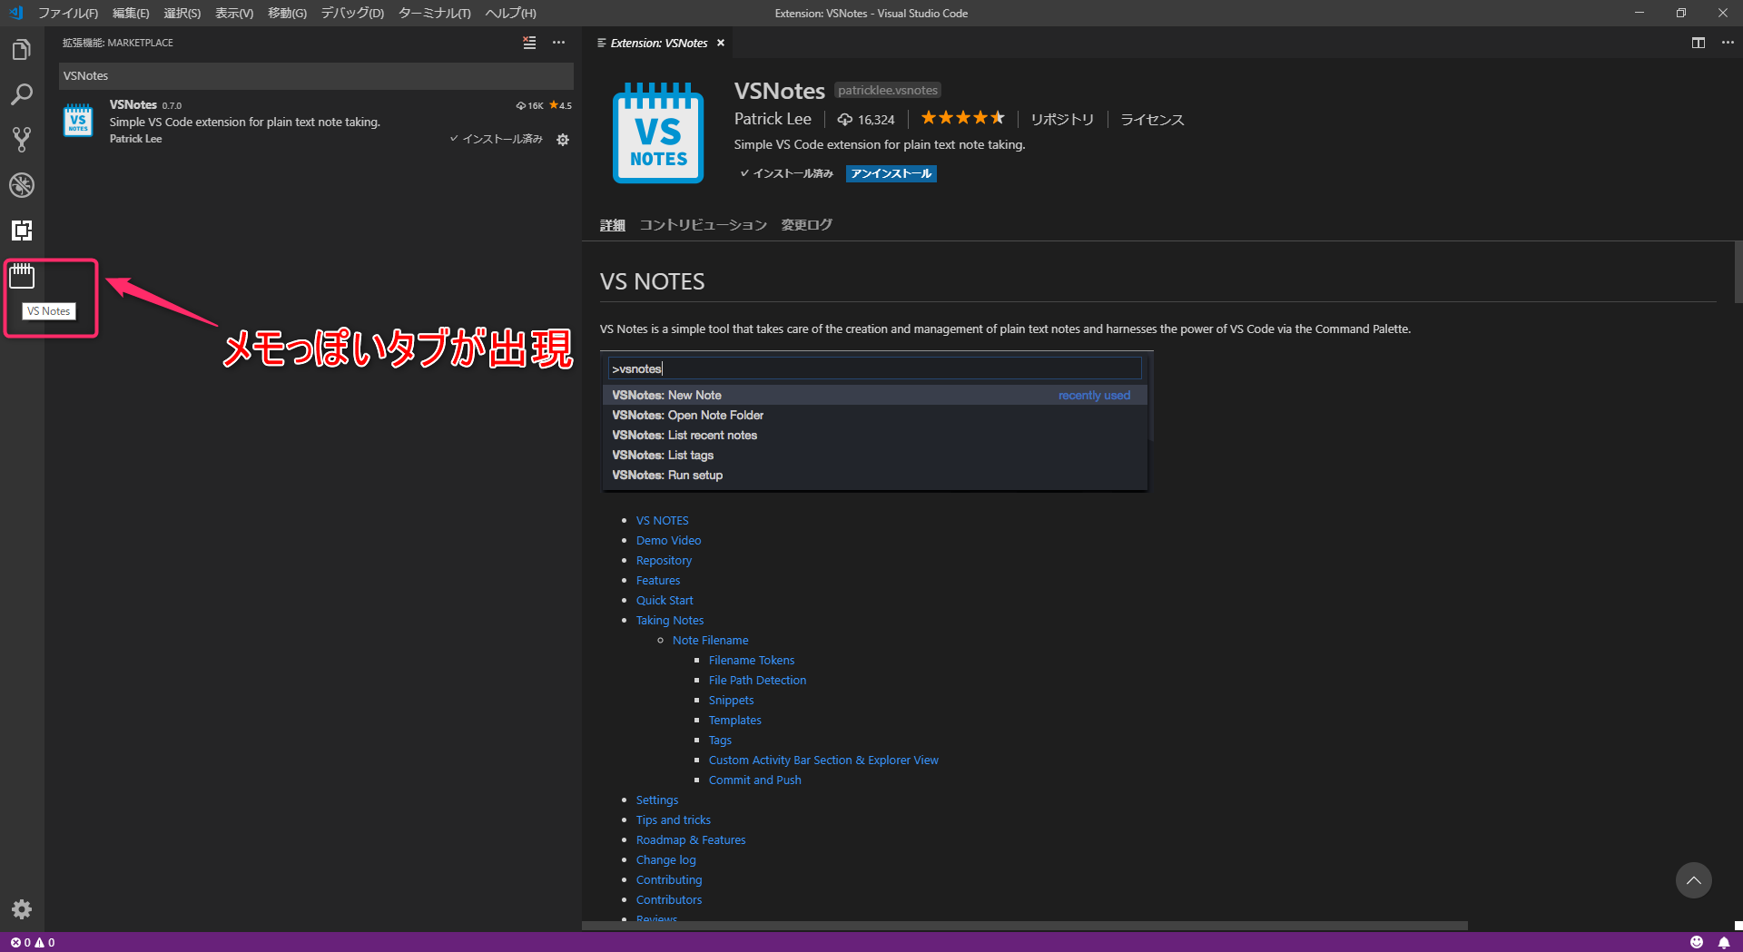
Task: Click the VS Code logo in the title bar
Action: [x=15, y=13]
